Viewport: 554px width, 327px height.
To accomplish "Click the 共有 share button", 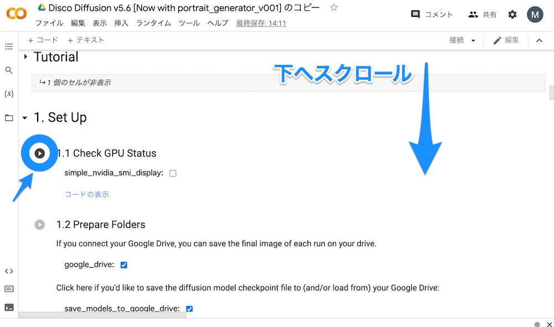I will coord(483,14).
